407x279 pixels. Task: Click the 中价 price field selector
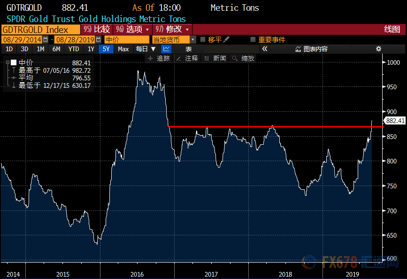[x=127, y=39]
